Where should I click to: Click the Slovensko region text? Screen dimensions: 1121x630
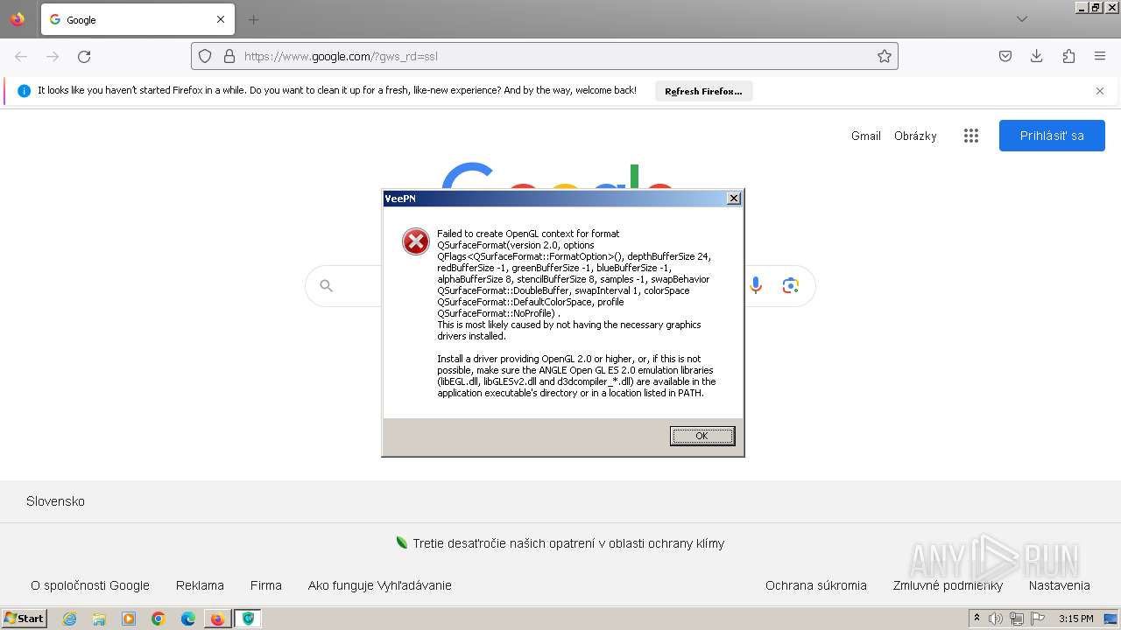tap(55, 501)
